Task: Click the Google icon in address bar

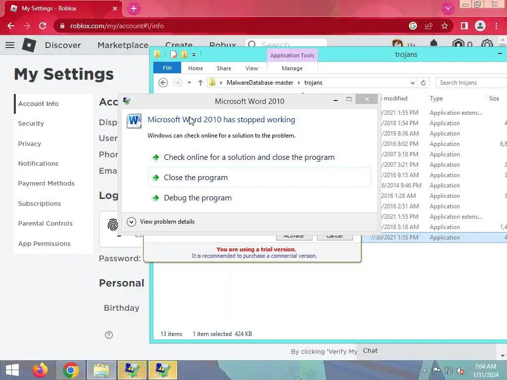Action: click(x=413, y=26)
